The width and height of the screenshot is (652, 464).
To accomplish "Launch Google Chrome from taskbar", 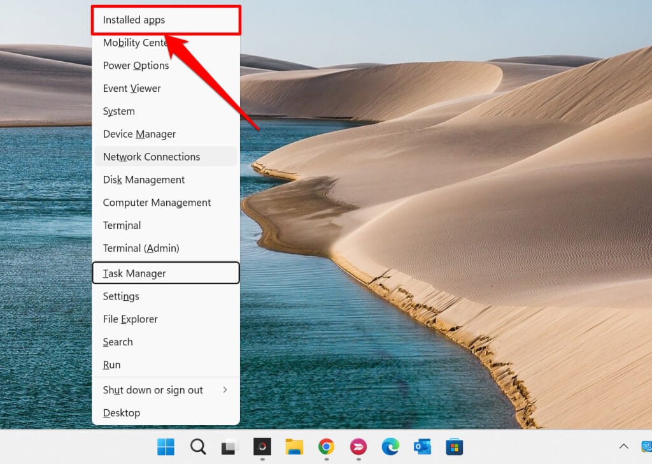I will (x=327, y=447).
